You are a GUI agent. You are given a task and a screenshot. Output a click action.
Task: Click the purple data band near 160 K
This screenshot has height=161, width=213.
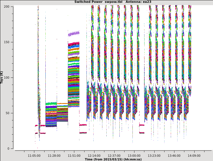[x=74, y=34]
